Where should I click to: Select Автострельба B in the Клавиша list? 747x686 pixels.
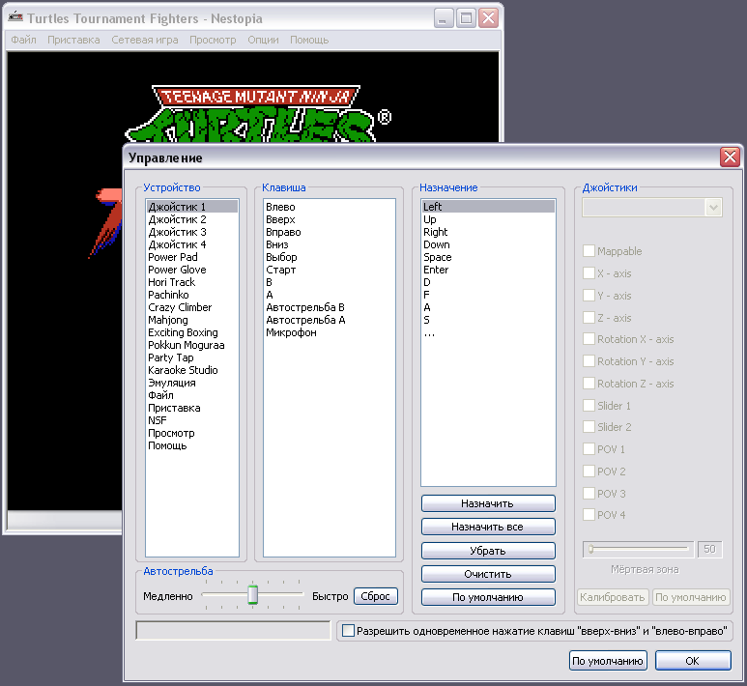pos(330,307)
